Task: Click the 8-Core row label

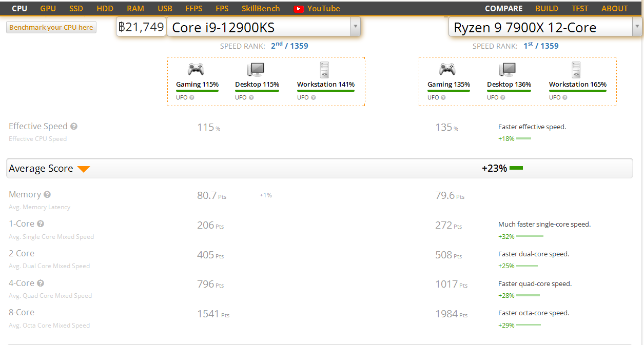Action: [x=22, y=312]
